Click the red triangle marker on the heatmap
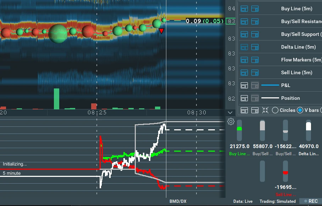The width and height of the screenshot is (322, 206). pos(161,31)
